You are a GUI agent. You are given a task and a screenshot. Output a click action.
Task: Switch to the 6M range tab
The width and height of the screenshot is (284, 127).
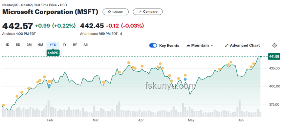41,45
